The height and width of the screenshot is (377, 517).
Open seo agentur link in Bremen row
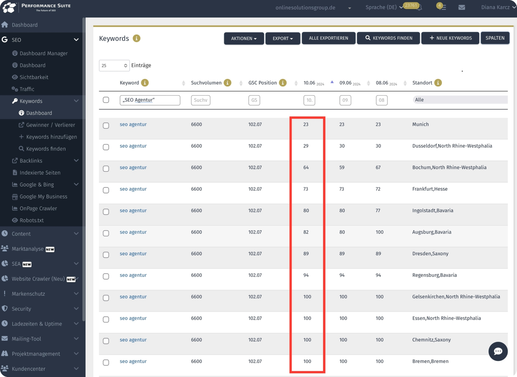click(133, 361)
